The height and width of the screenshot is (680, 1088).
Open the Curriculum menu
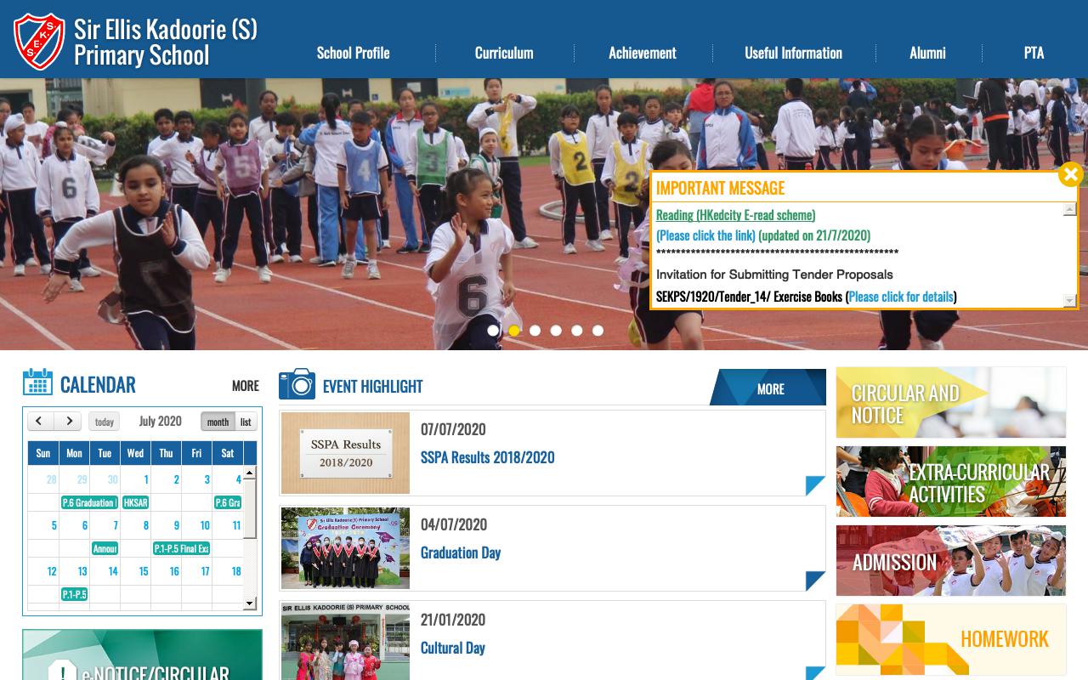(505, 53)
